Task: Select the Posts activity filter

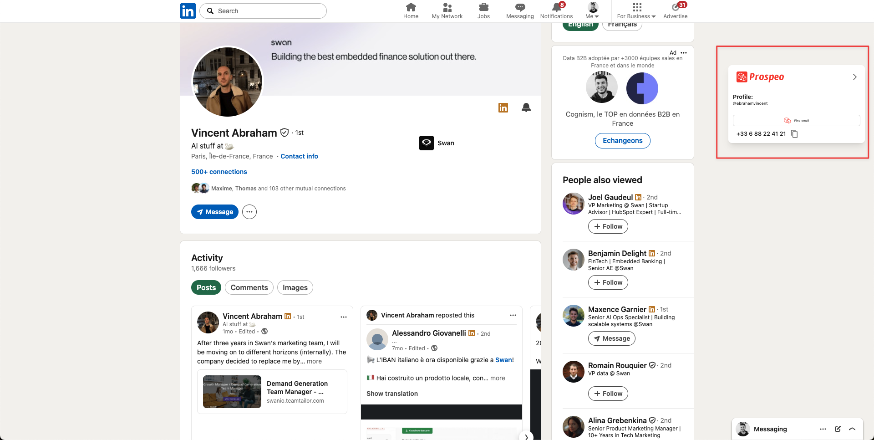Action: 206,287
